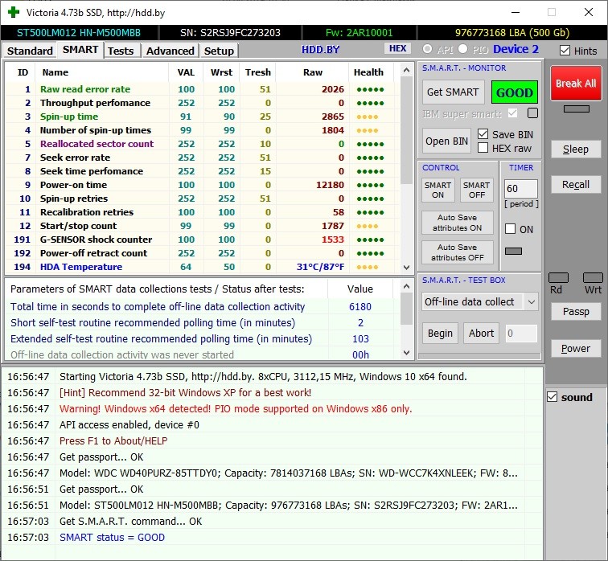
Task: Click the firmware Fw: 2AR10001 header
Action: 359,32
